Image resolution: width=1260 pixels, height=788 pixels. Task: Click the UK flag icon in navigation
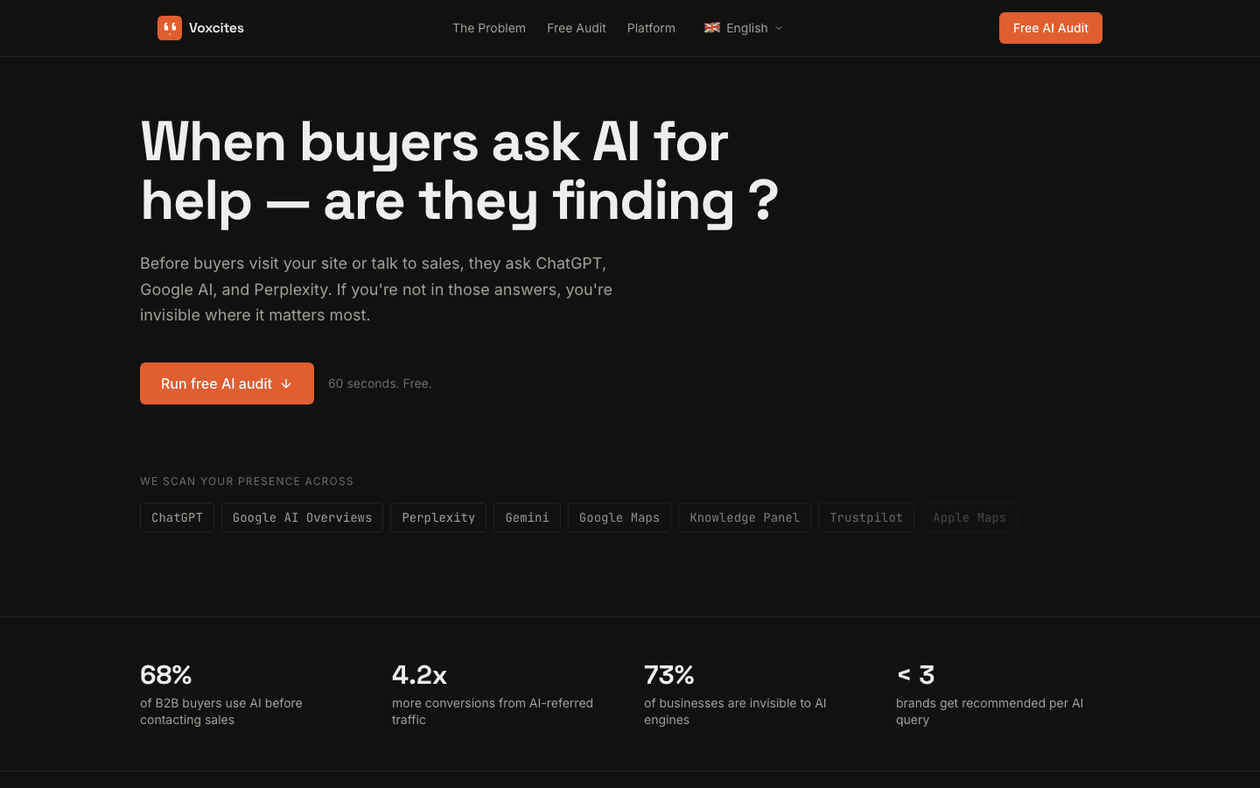pyautogui.click(x=712, y=28)
